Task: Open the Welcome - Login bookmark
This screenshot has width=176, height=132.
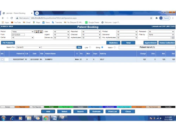Action: [111, 23]
